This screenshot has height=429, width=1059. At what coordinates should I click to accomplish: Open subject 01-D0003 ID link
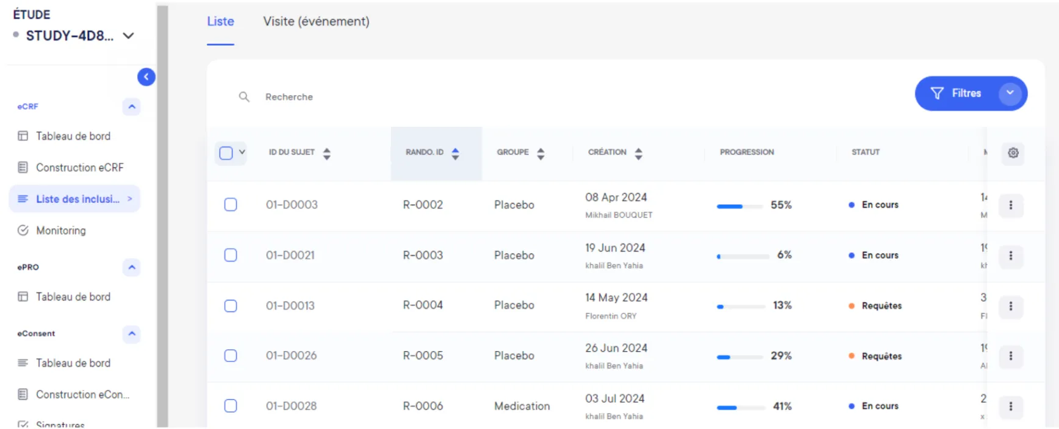coord(292,205)
